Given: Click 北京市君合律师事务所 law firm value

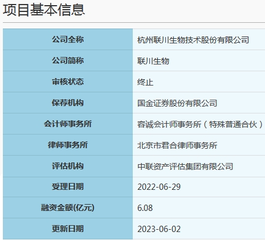Looking at the screenshot, I should (177, 145).
